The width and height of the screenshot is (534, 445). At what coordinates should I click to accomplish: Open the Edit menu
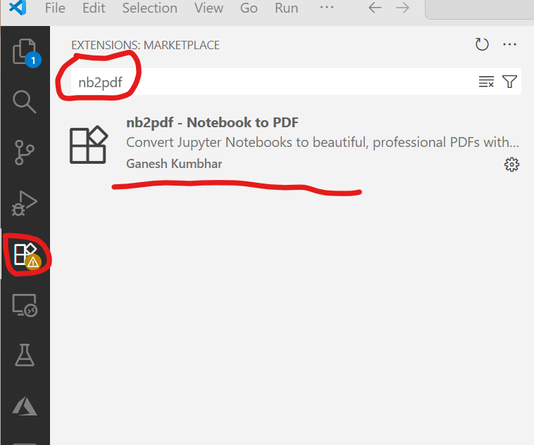coord(94,8)
